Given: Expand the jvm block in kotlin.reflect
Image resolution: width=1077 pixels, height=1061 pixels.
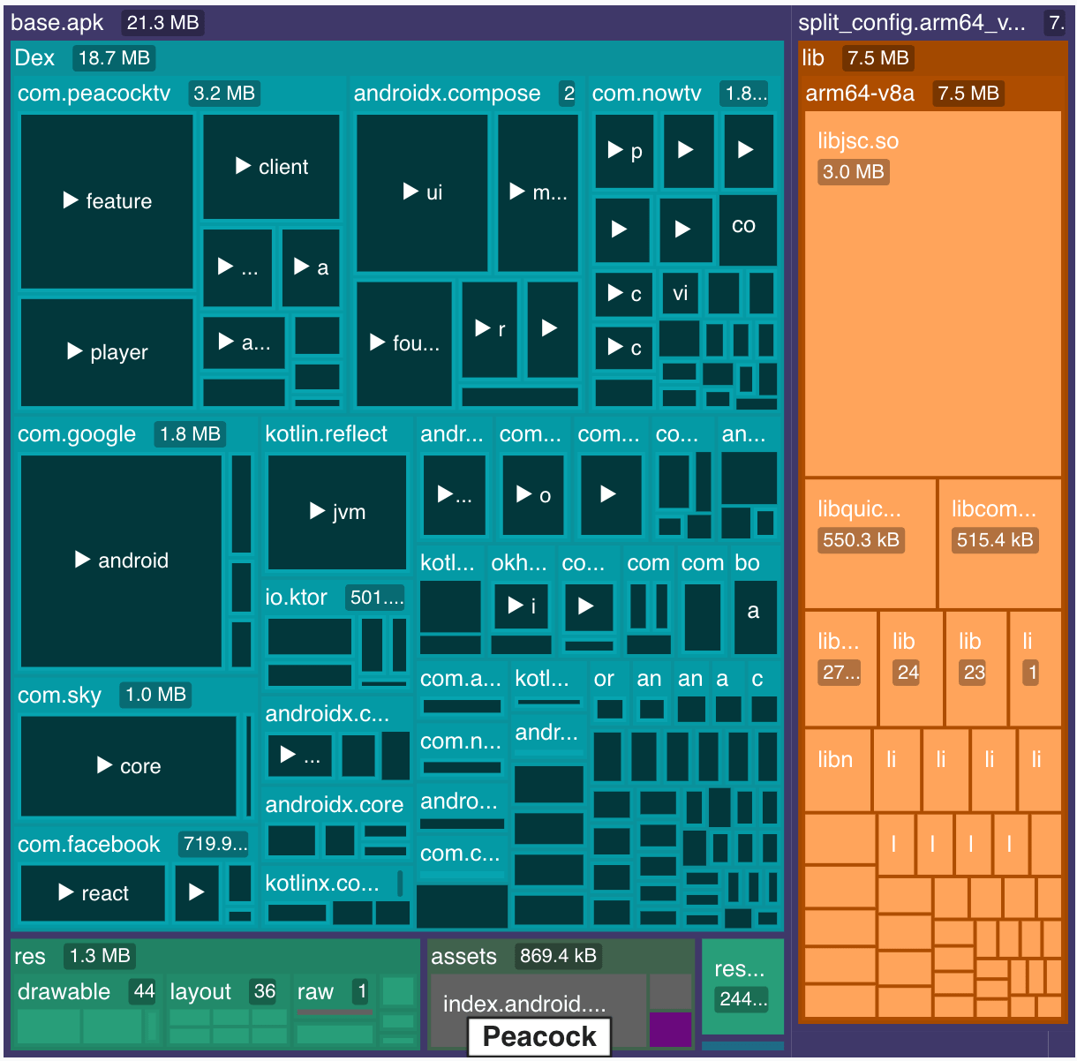Looking at the screenshot, I should (337, 512).
